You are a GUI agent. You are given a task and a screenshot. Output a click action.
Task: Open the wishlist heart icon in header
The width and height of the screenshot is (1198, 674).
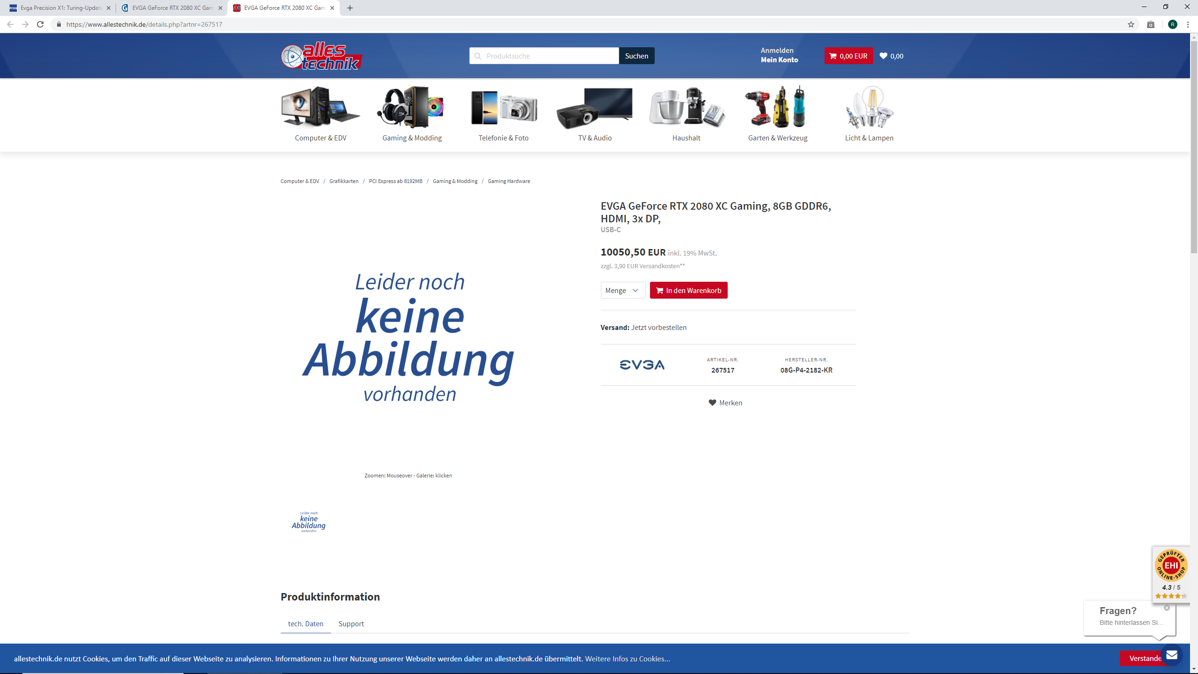[x=884, y=56]
